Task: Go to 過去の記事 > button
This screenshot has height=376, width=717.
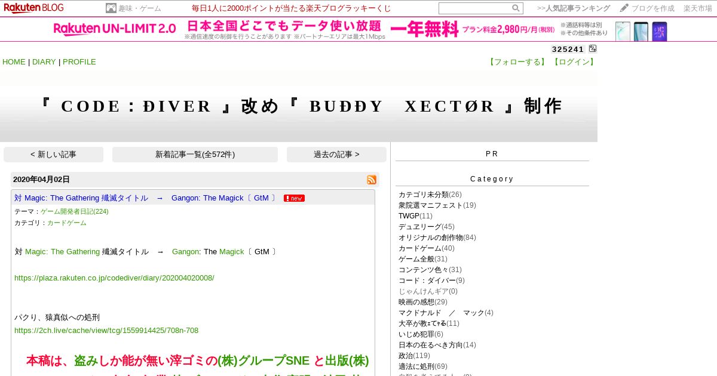Action: pos(336,155)
